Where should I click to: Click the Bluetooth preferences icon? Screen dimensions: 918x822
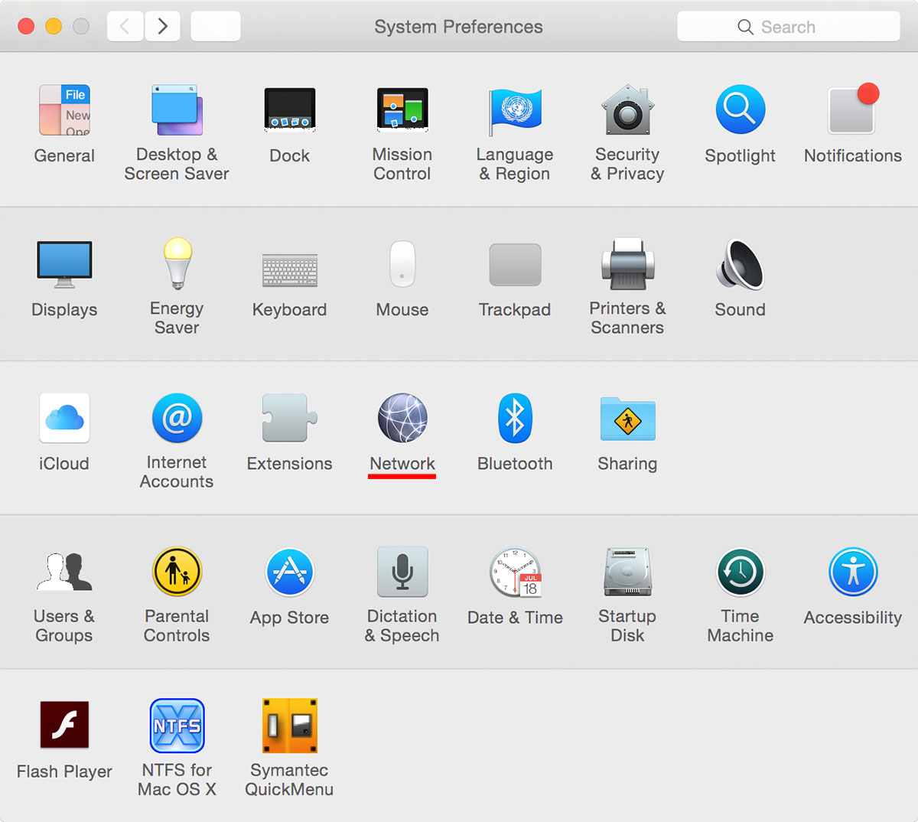tap(515, 419)
